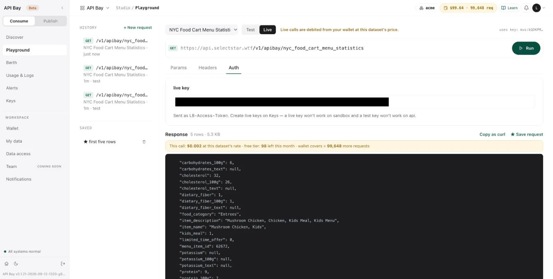Go home via the house icon
The height and width of the screenshot is (279, 553).
pyautogui.click(x=6, y=264)
